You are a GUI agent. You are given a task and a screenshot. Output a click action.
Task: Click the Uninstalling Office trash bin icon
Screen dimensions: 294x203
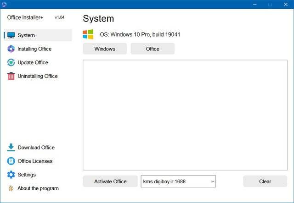pyautogui.click(x=11, y=76)
